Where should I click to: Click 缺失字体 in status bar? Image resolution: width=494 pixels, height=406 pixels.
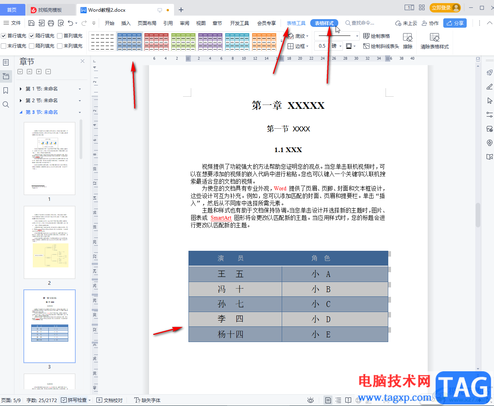tap(147, 400)
